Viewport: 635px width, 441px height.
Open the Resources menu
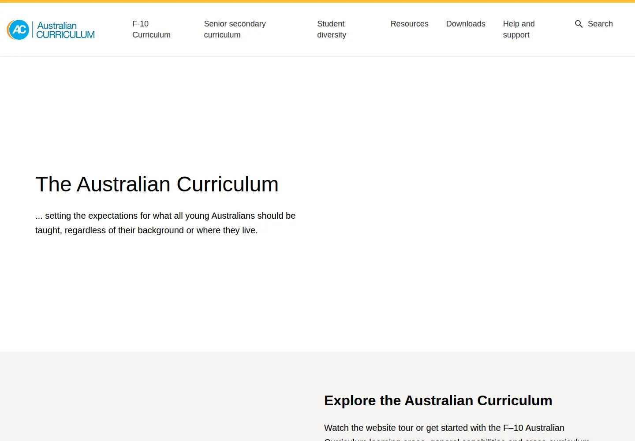click(x=409, y=24)
